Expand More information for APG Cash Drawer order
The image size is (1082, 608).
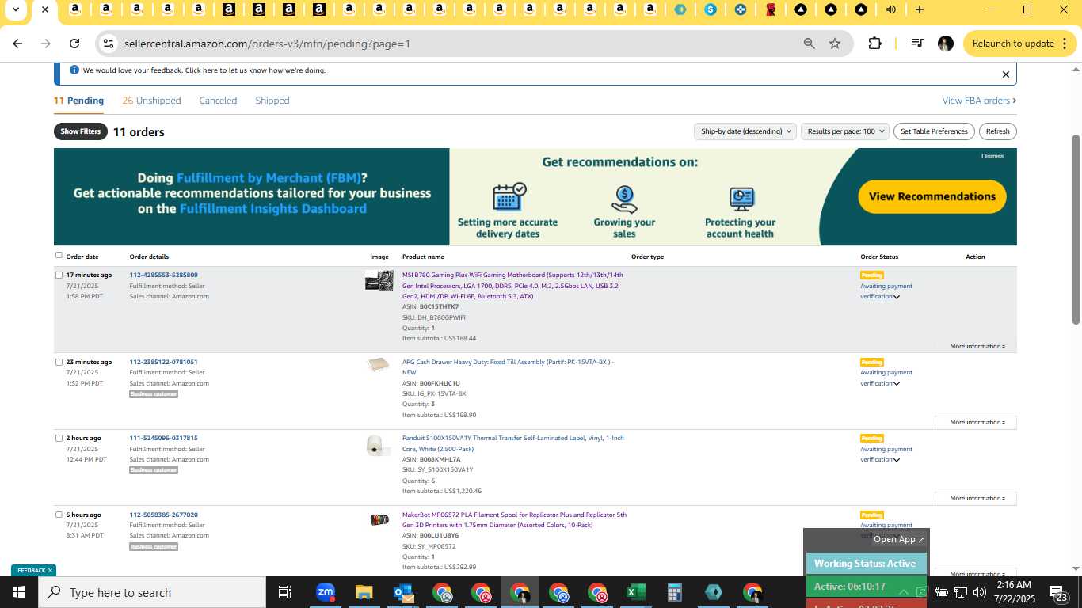click(x=976, y=422)
